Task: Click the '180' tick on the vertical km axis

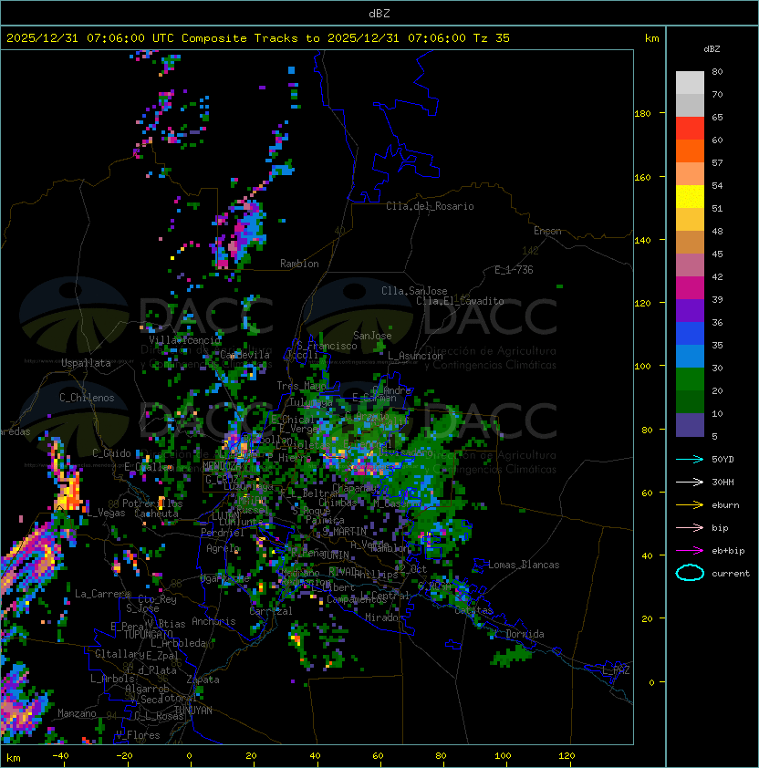Action: (642, 114)
